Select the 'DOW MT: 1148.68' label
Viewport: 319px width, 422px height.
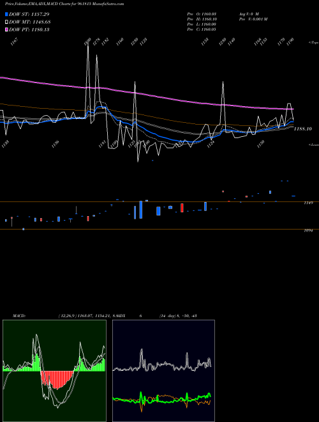(30, 22)
